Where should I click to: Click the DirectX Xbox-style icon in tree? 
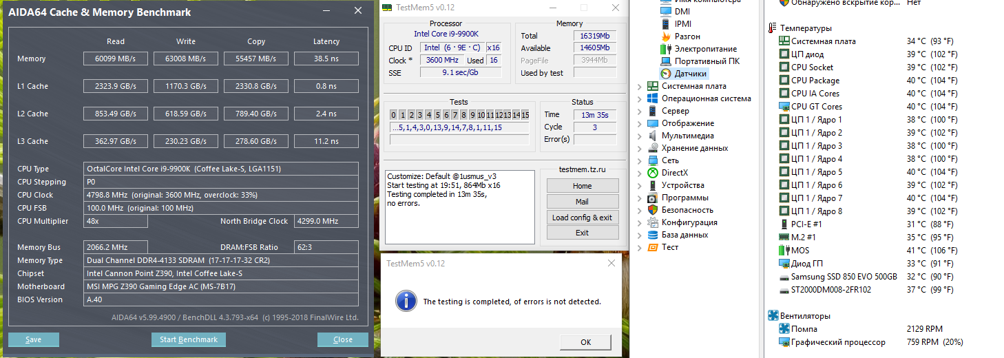[x=653, y=173]
